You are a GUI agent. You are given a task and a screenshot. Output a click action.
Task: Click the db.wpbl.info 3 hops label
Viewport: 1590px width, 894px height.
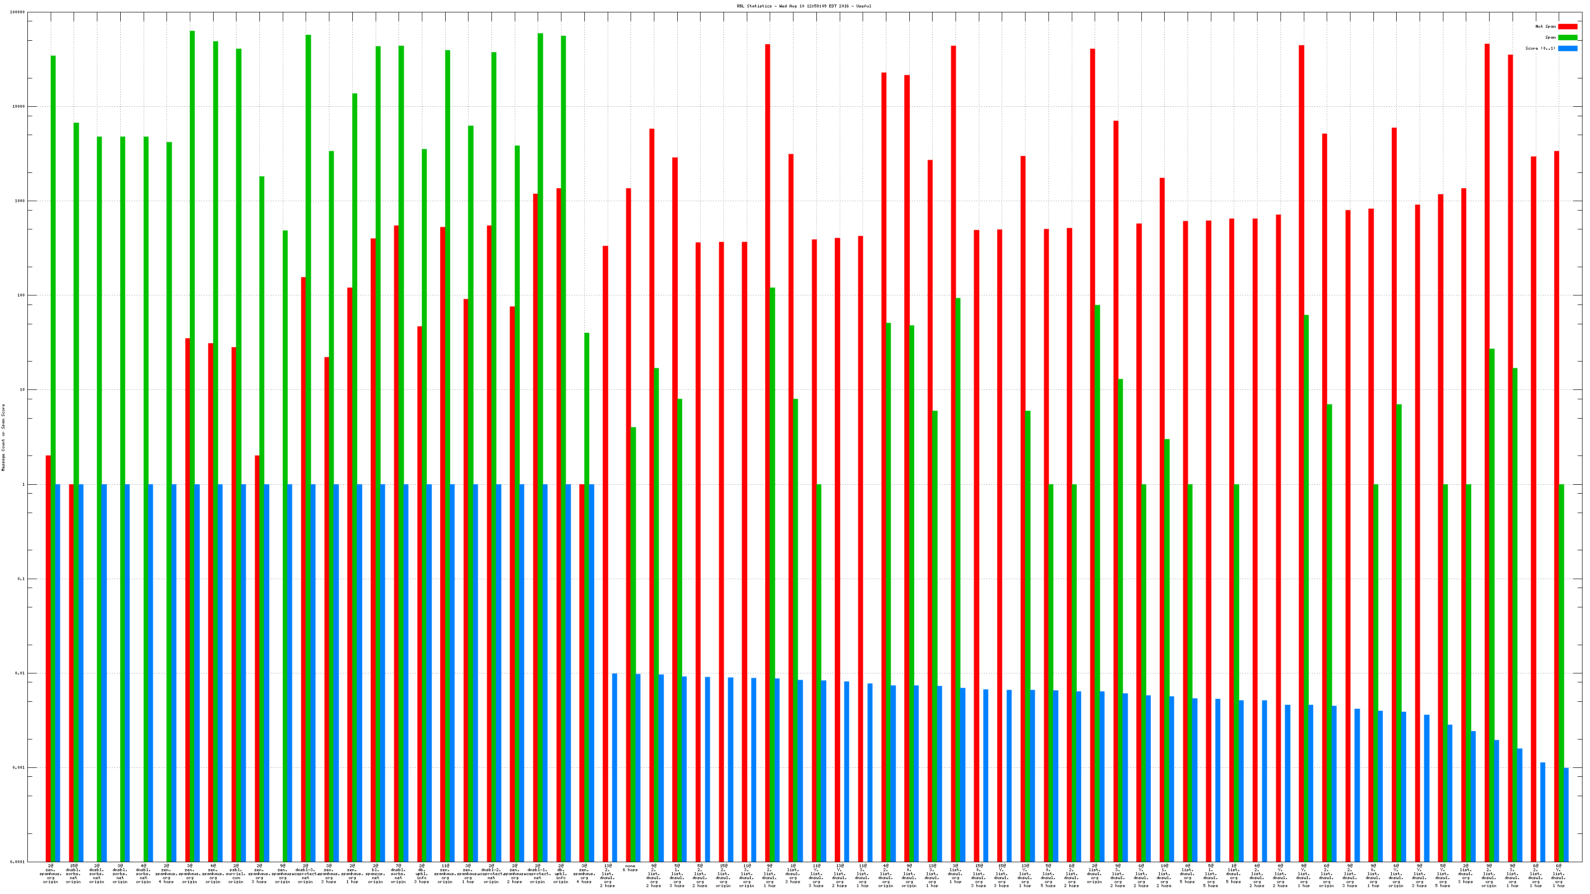[421, 874]
